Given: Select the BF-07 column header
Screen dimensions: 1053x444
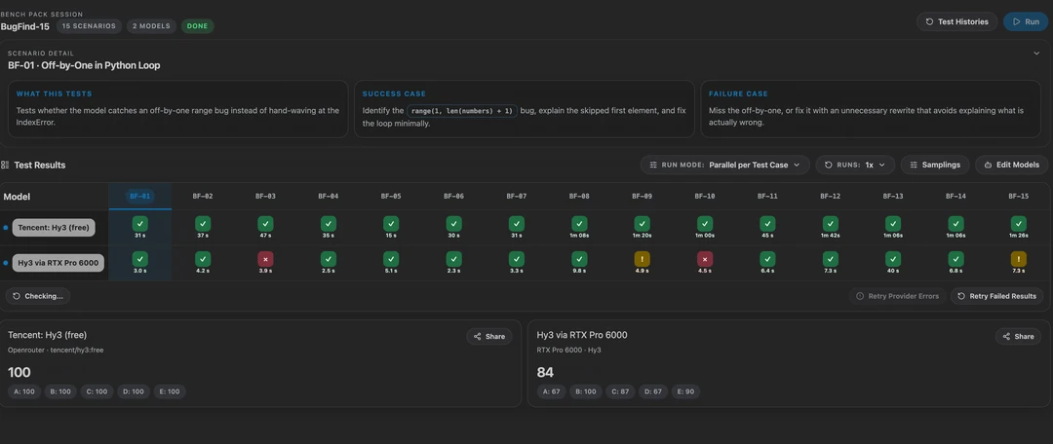Looking at the screenshot, I should pyautogui.click(x=517, y=197).
